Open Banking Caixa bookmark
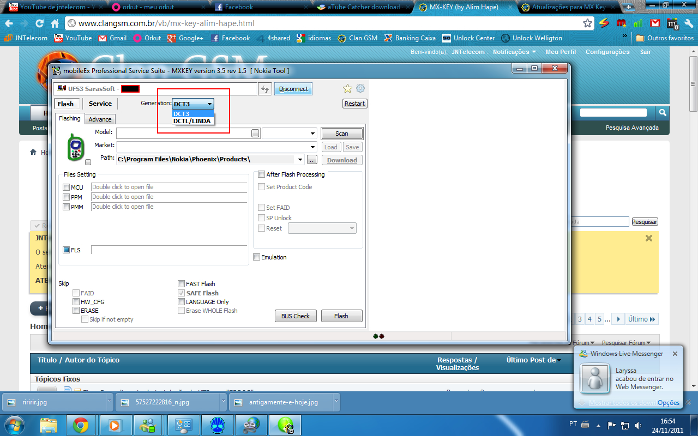 tap(410, 38)
